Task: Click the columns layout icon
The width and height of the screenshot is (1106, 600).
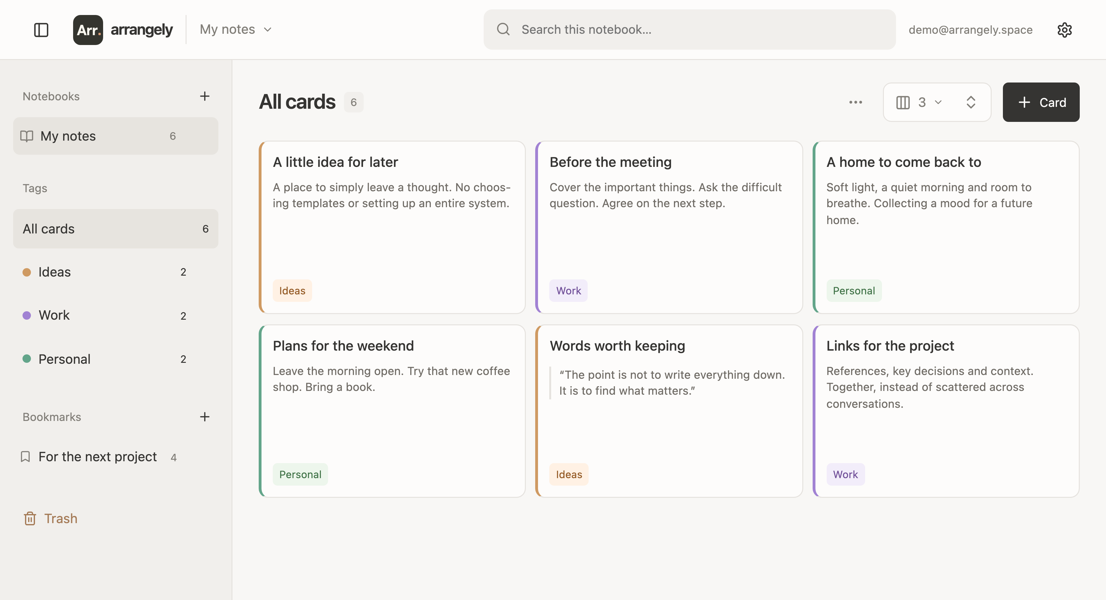Action: (903, 102)
